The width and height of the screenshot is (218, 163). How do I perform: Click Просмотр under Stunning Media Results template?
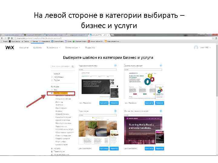[x=149, y=149]
